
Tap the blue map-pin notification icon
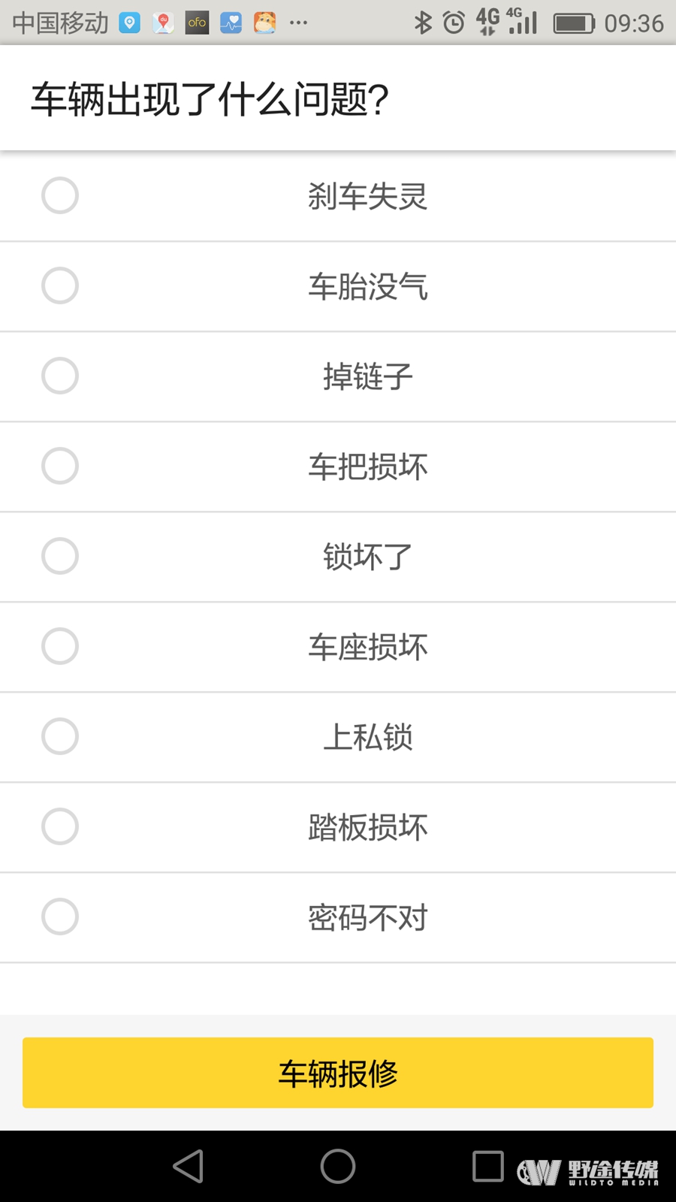(130, 23)
